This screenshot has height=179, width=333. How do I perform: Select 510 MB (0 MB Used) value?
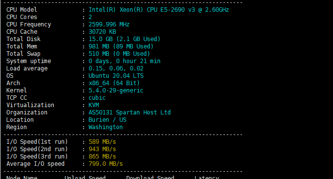point(119,54)
